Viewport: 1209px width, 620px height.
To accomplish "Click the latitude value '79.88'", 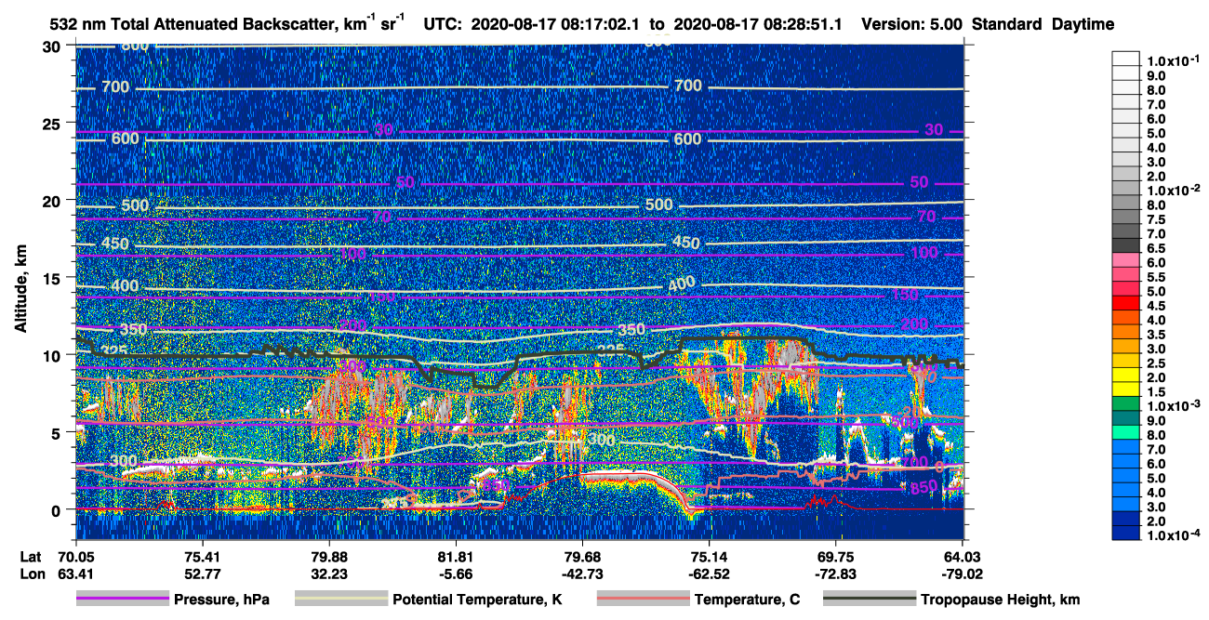I will click(x=328, y=557).
